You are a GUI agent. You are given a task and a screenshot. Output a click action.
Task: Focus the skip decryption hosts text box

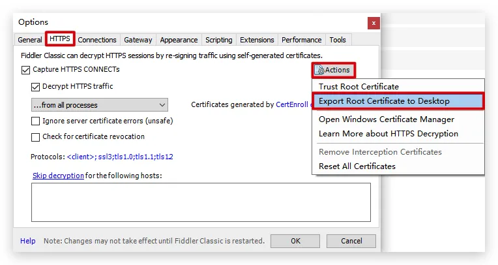pyautogui.click(x=201, y=202)
